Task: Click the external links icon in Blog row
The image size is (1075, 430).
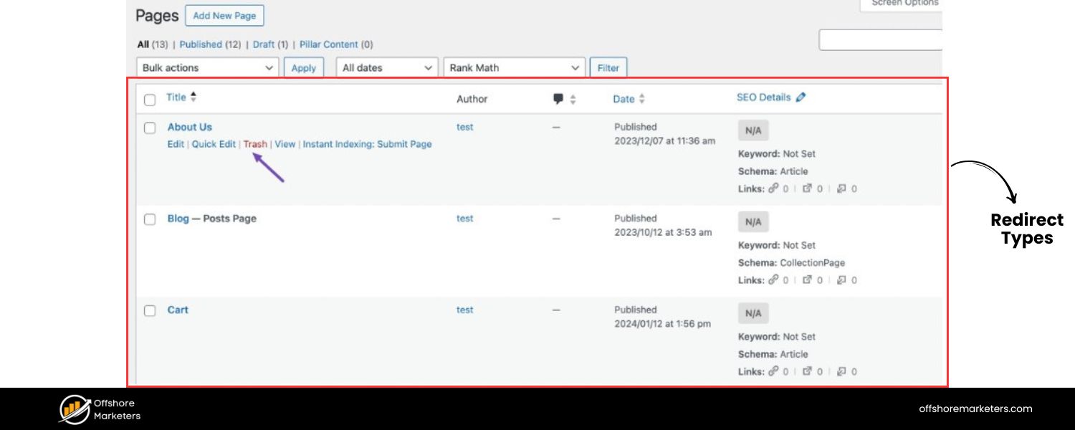Action: pos(807,280)
